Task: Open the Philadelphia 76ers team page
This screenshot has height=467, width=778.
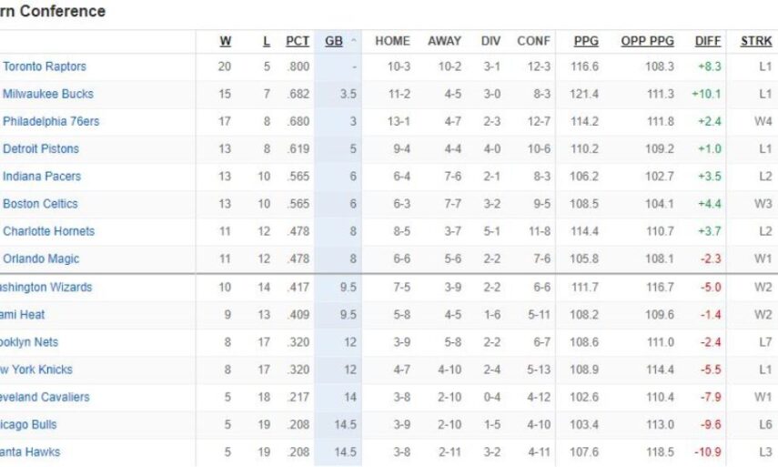Action: point(51,121)
